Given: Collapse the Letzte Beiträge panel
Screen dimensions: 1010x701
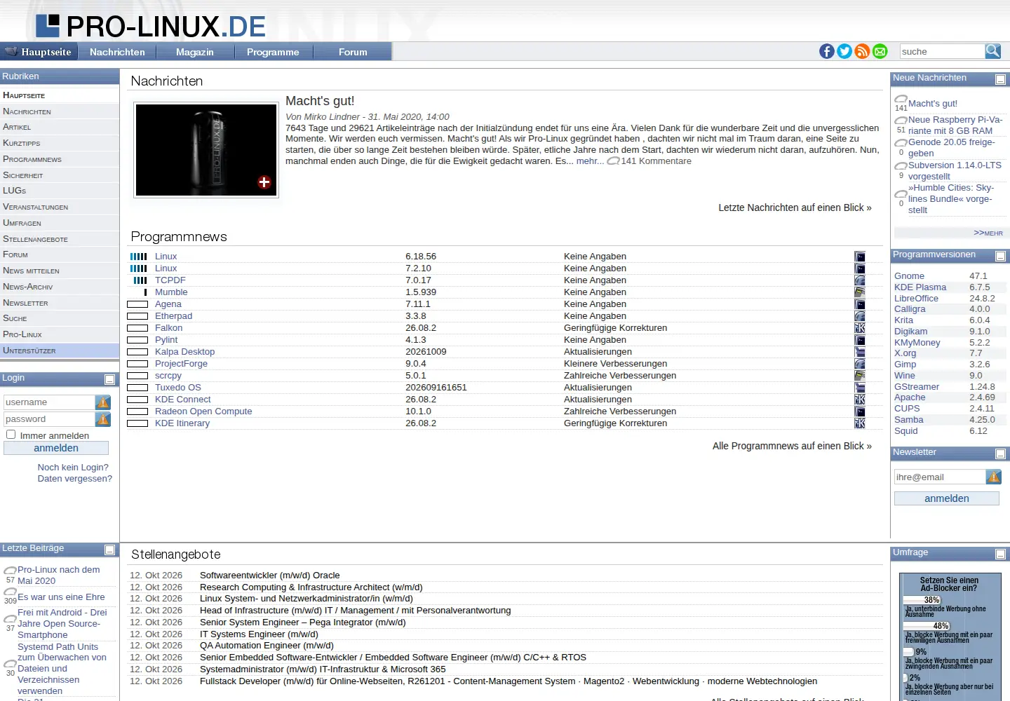Looking at the screenshot, I should pos(110,550).
